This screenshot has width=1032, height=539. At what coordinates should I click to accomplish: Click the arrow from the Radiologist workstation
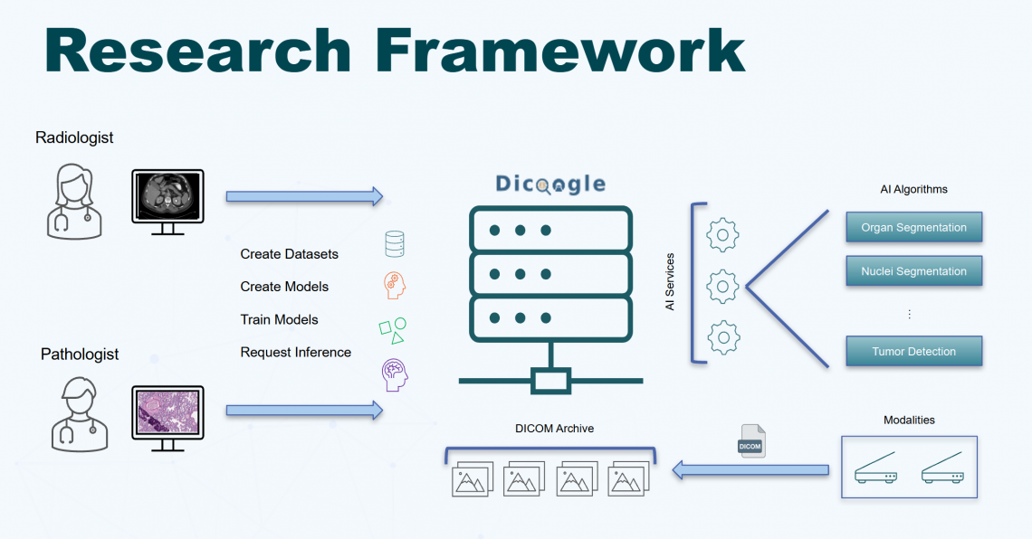(x=305, y=196)
